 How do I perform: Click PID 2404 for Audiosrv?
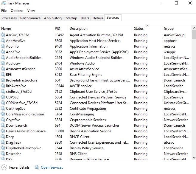pos(58,63)
